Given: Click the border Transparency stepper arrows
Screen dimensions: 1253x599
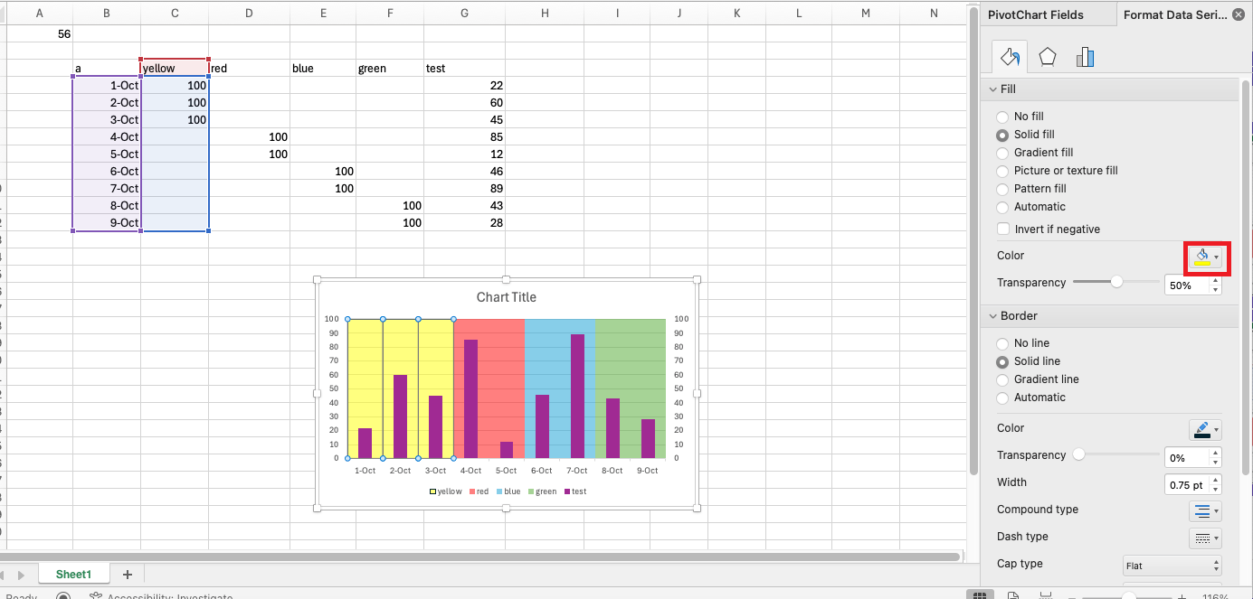Looking at the screenshot, I should coord(1215,457).
